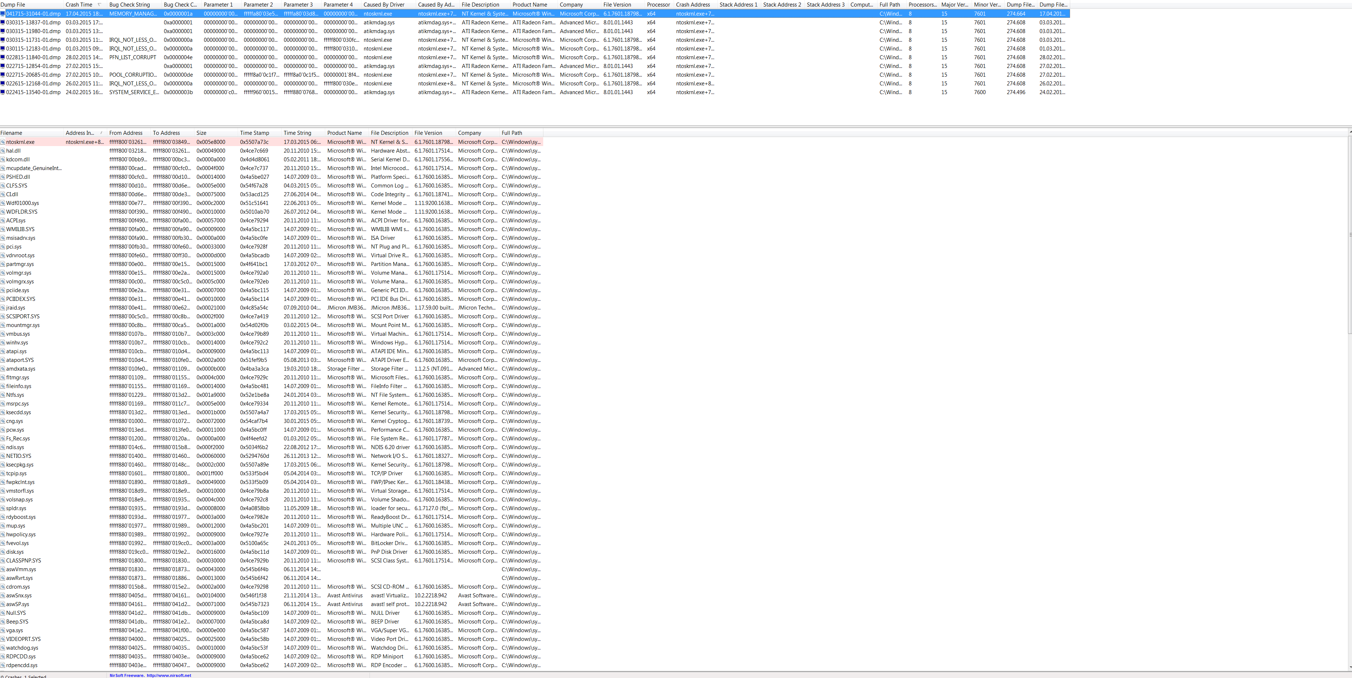1352x678 pixels.
Task: Click the Ntfs.sys file icon
Action: (x=3, y=395)
